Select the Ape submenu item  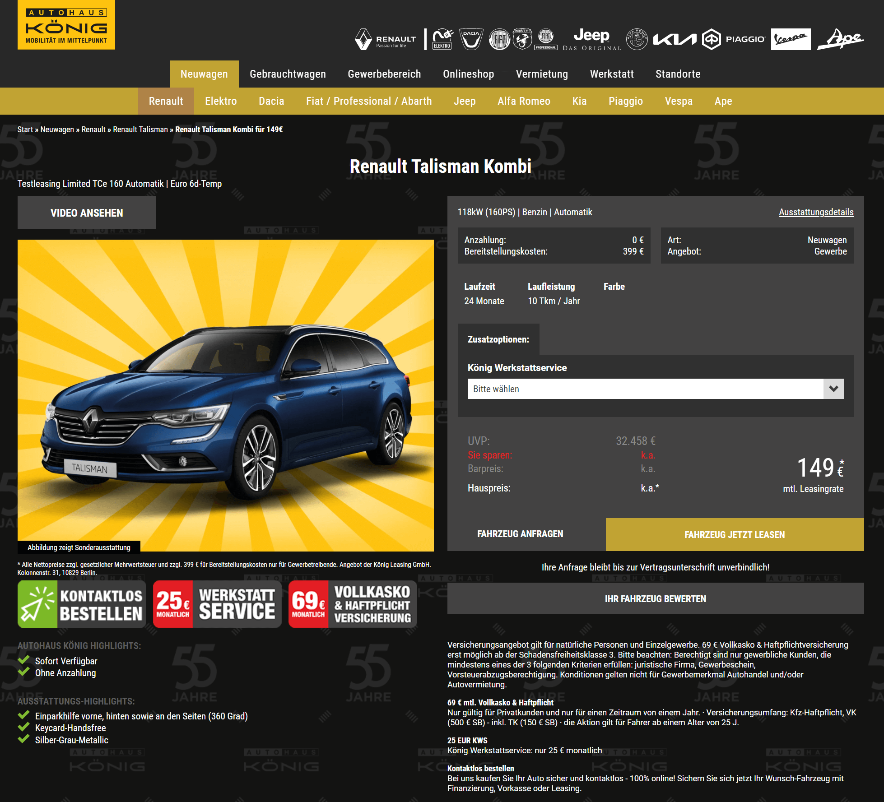pos(723,101)
